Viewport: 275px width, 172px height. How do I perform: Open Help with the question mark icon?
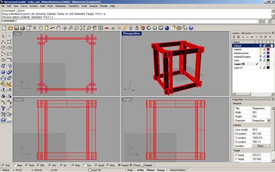[191, 28]
